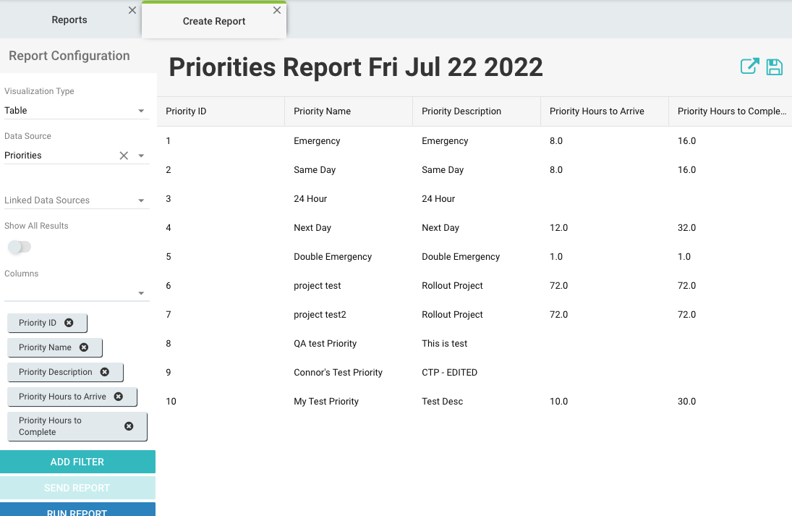Remove the Priority Description column chip
The height and width of the screenshot is (516, 792).
click(x=105, y=372)
